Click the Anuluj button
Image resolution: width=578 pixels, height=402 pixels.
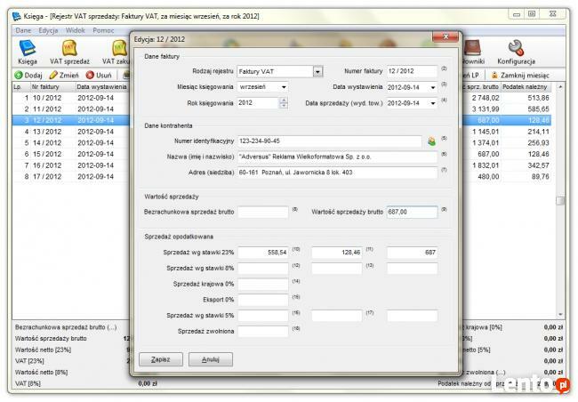click(x=210, y=359)
